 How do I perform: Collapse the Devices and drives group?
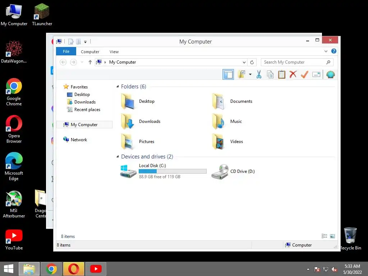[x=118, y=157]
